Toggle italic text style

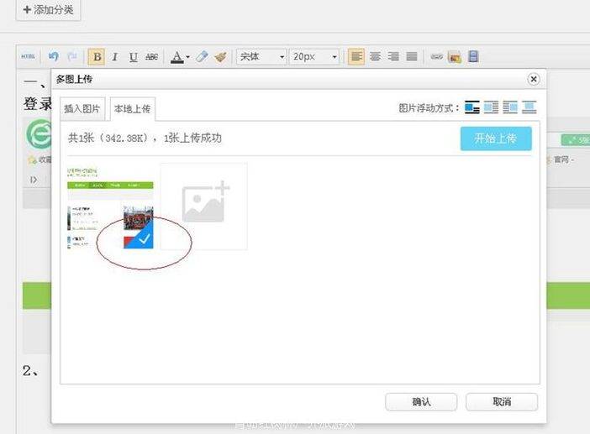(115, 57)
